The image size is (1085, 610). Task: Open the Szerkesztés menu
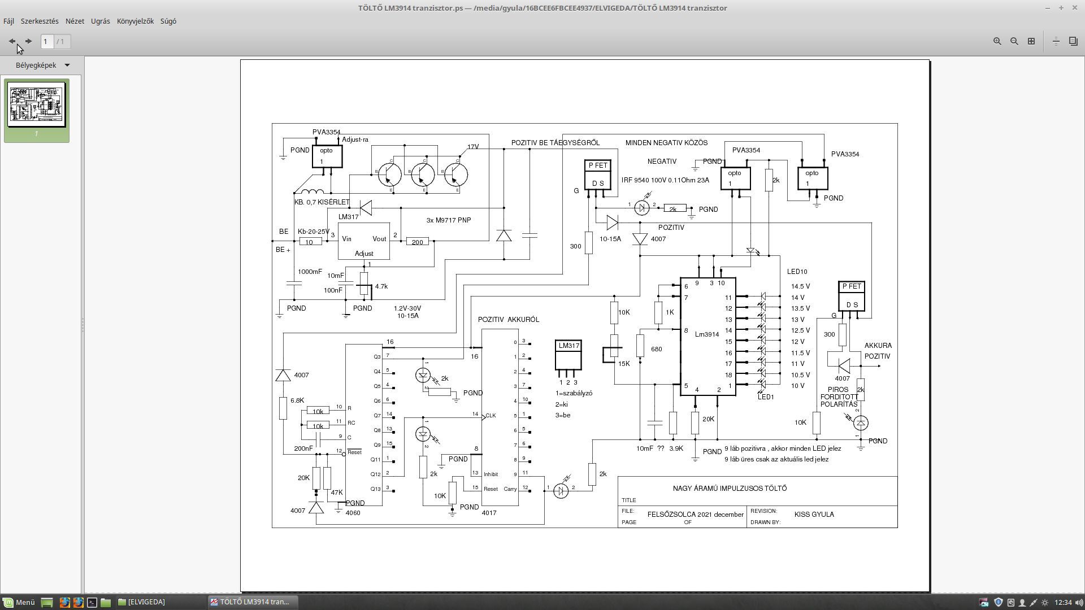40,21
